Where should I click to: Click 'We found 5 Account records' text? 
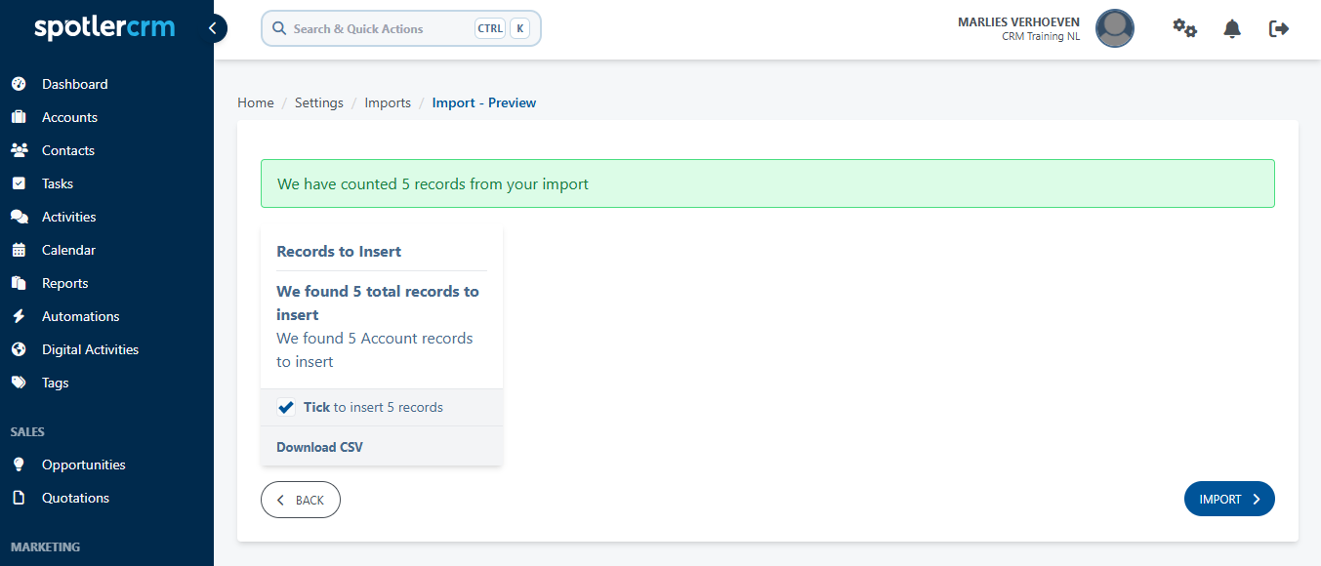coord(375,349)
